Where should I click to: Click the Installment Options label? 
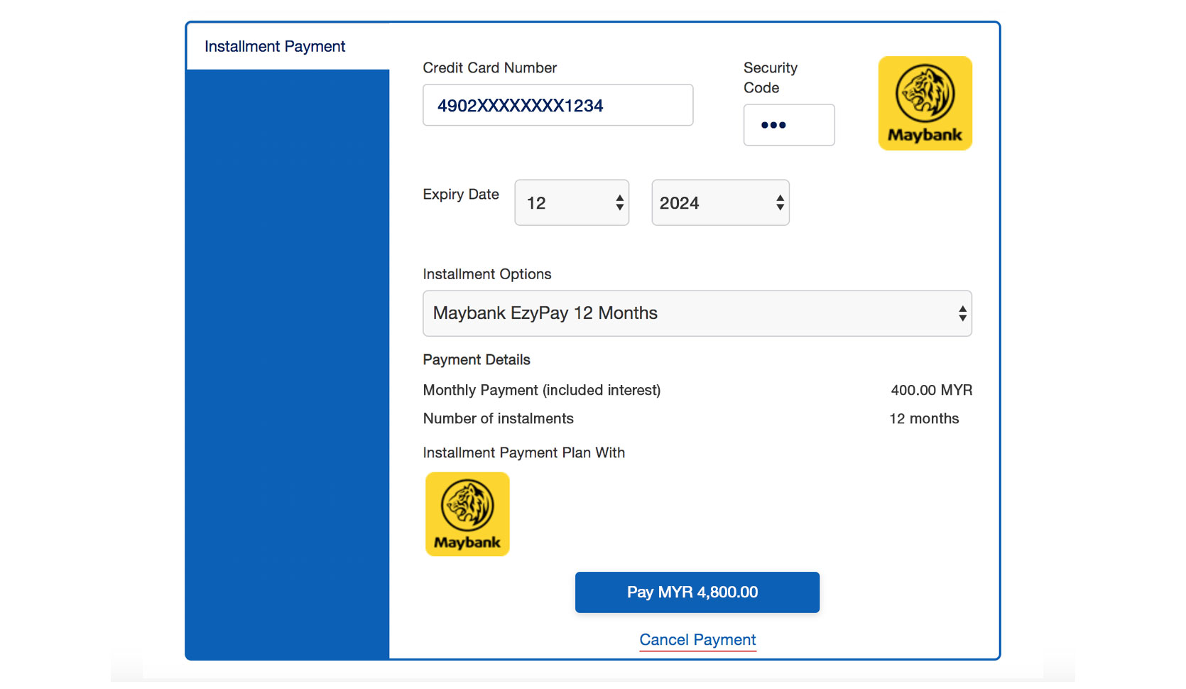[x=487, y=274]
